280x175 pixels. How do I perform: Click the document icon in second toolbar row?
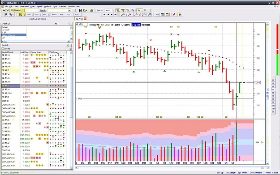(6, 15)
